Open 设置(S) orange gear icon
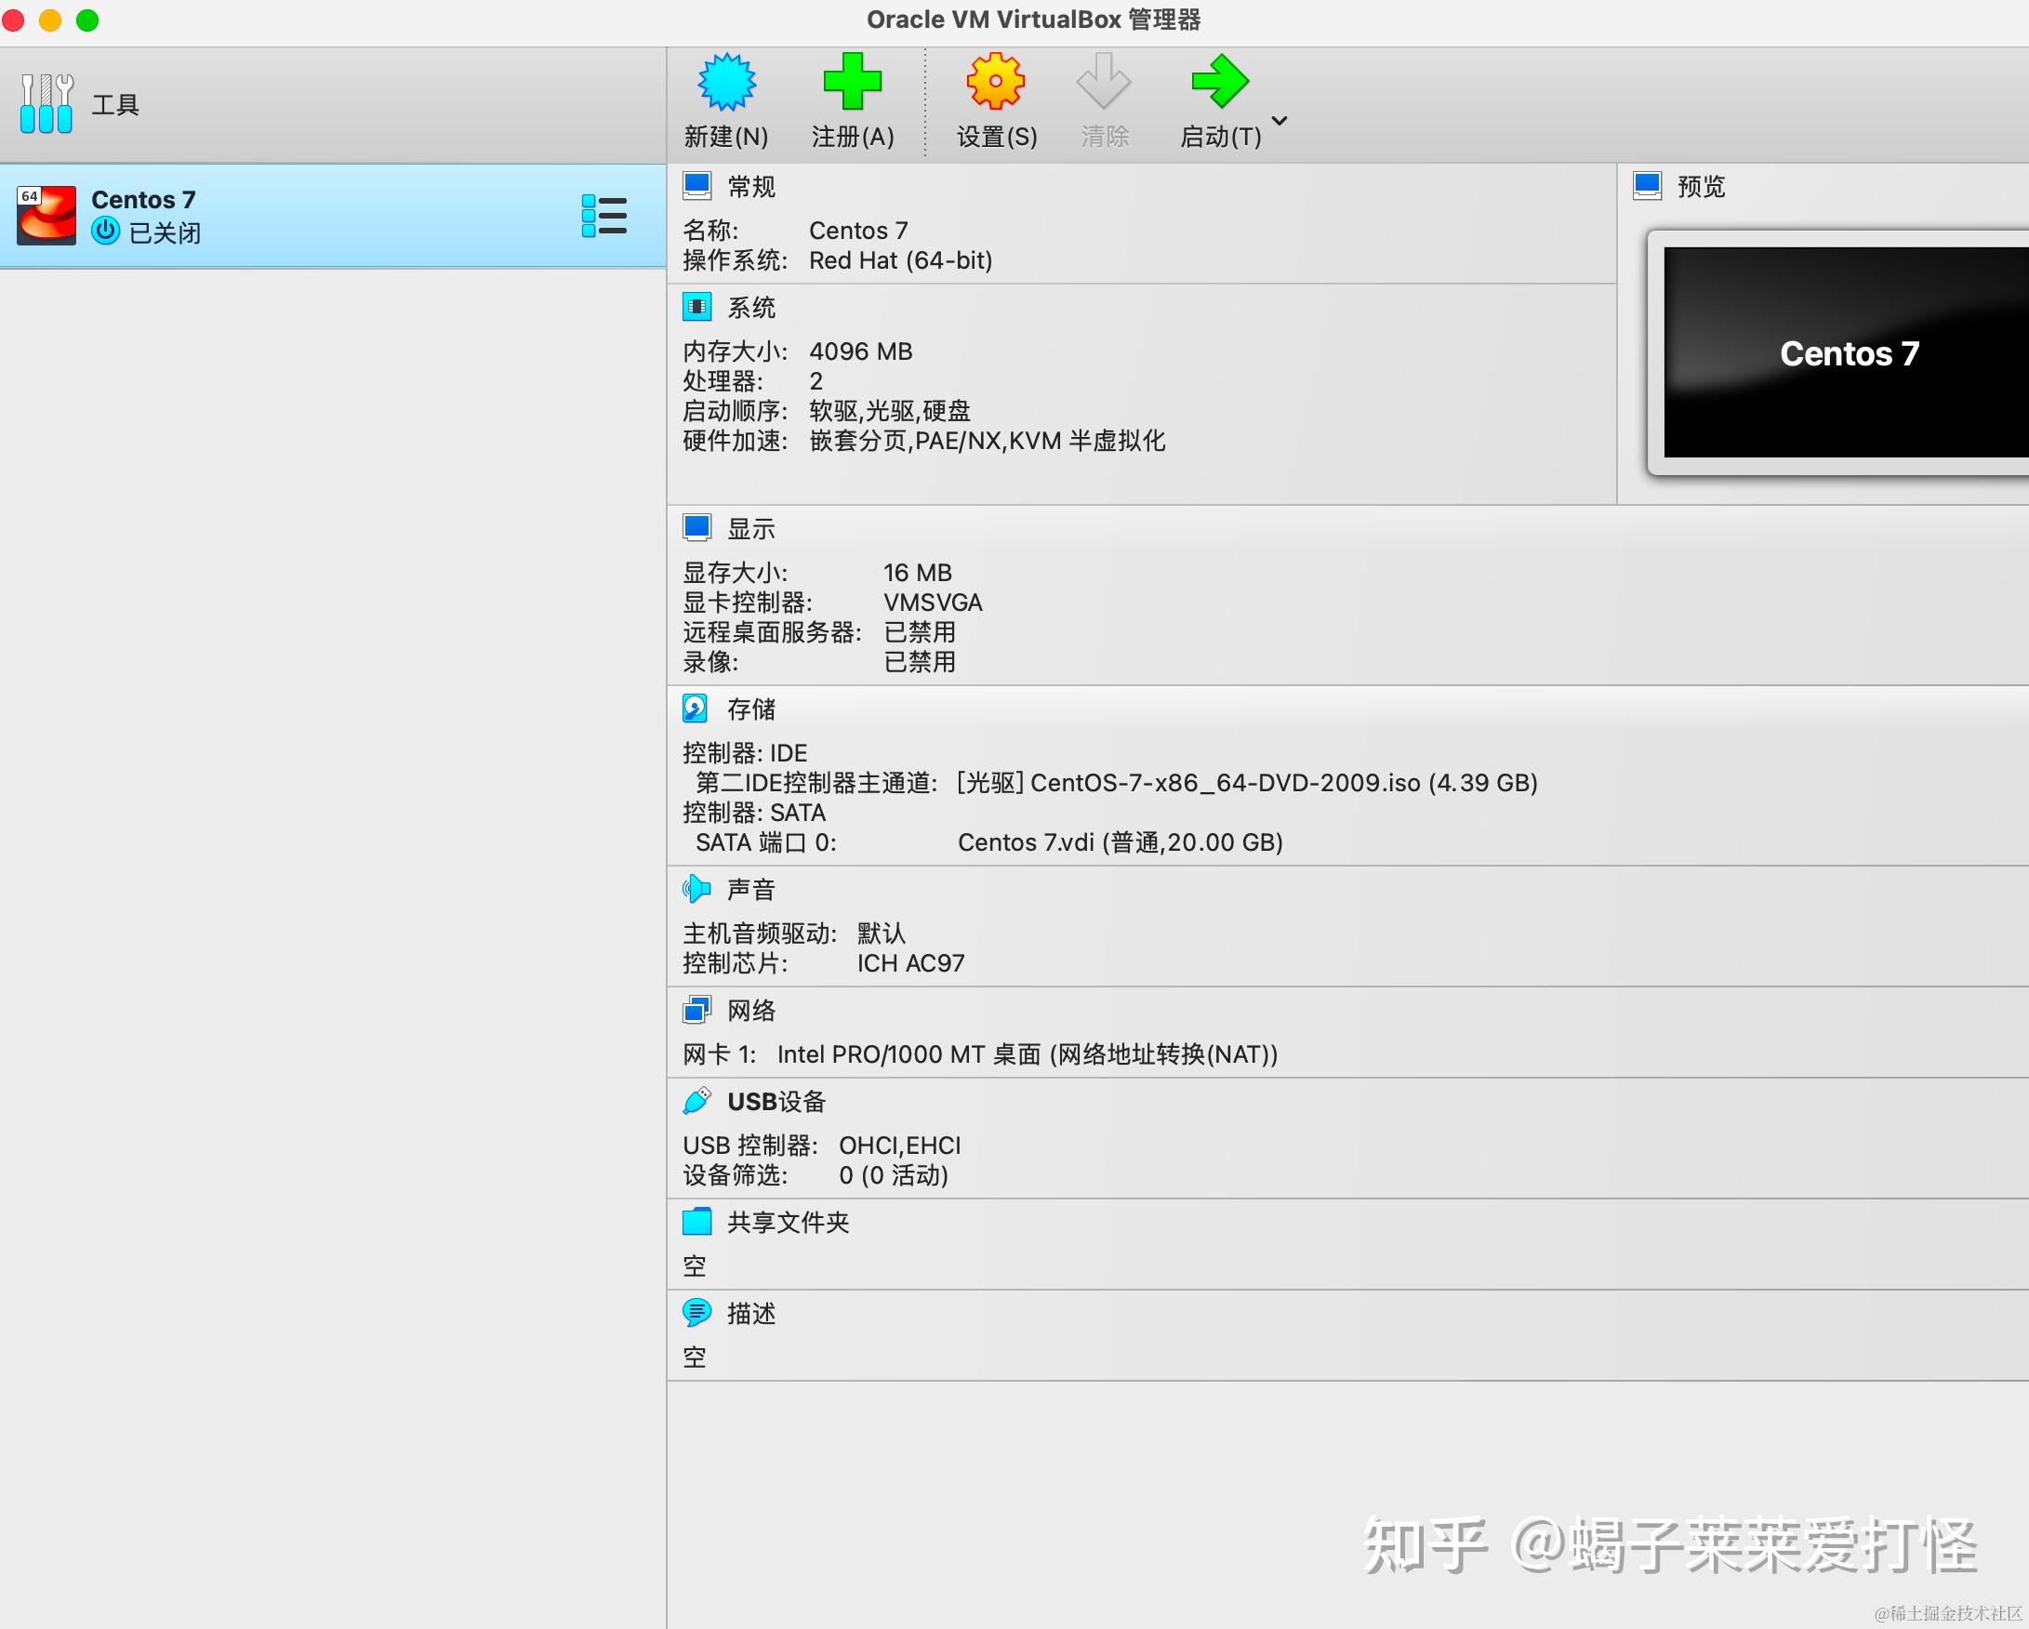Viewport: 2029px width, 1629px height. click(996, 83)
